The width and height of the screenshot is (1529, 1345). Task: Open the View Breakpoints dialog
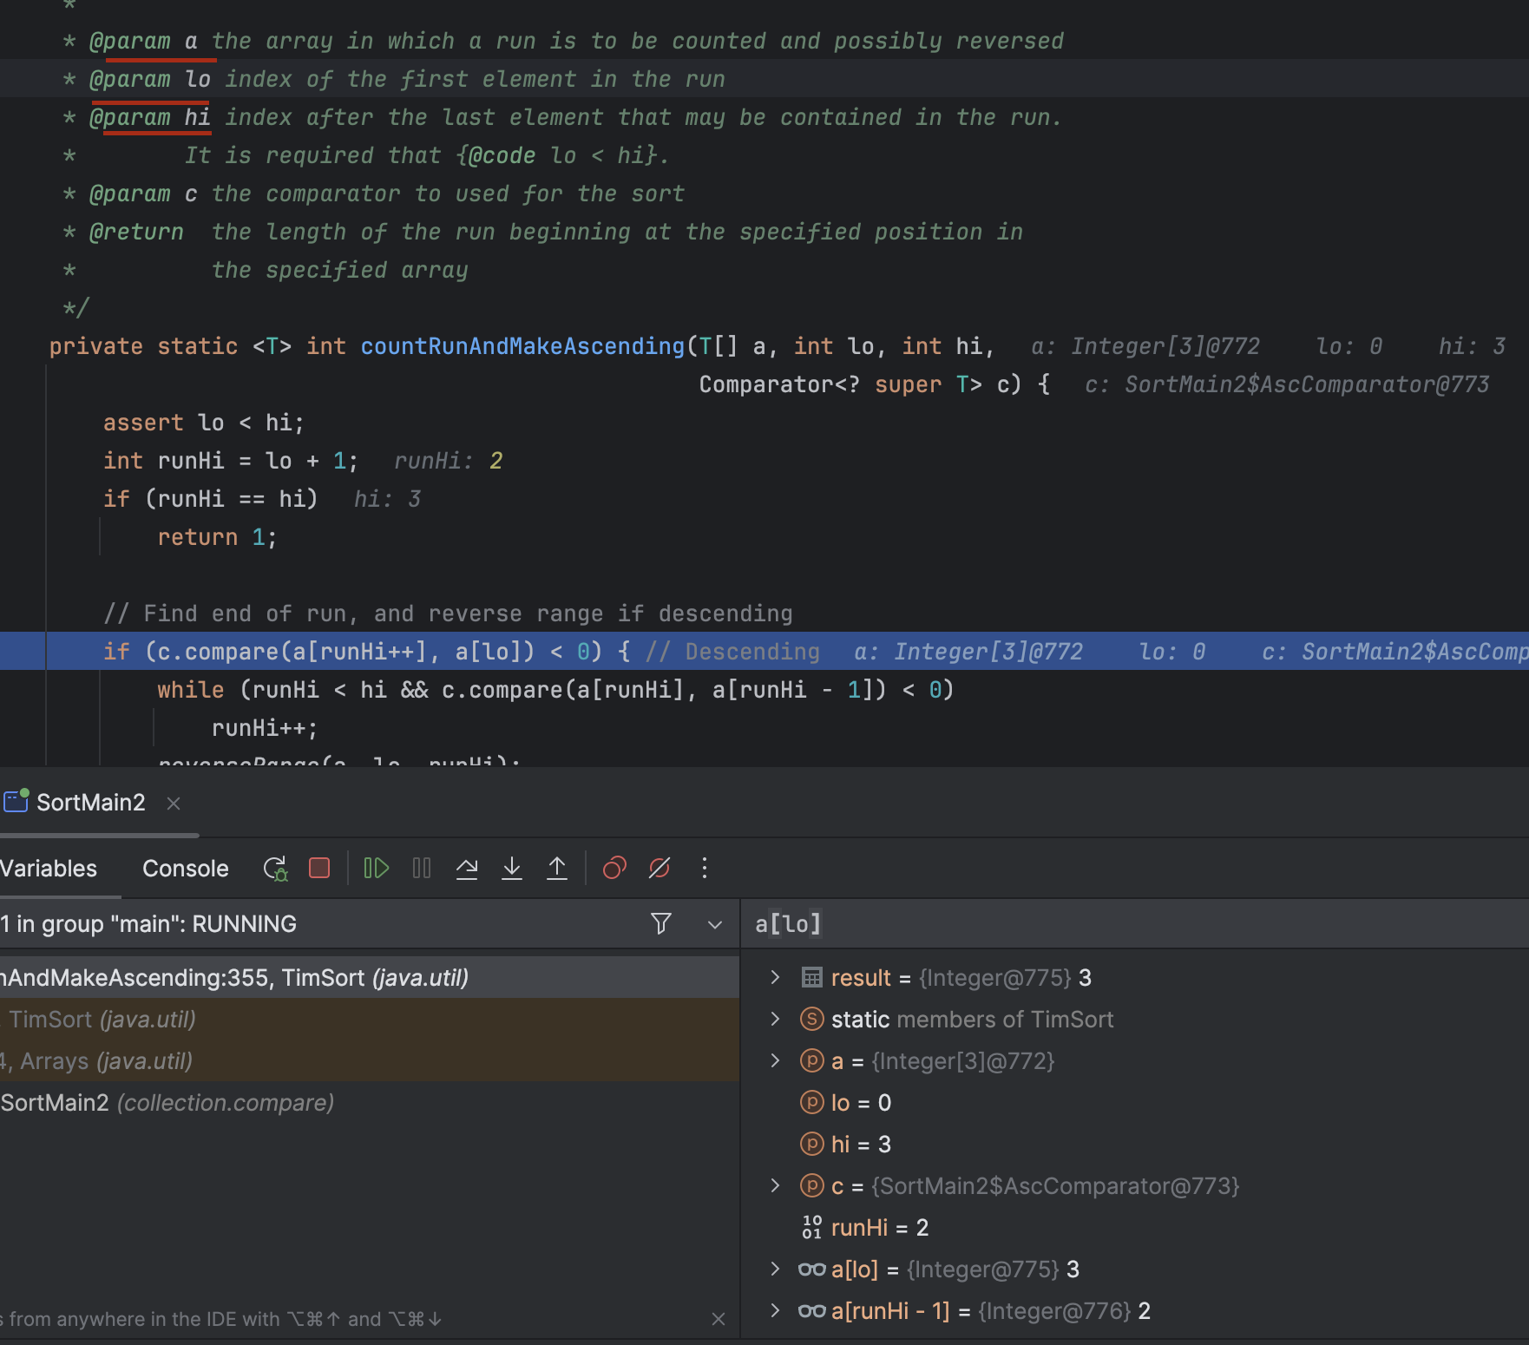point(614,868)
